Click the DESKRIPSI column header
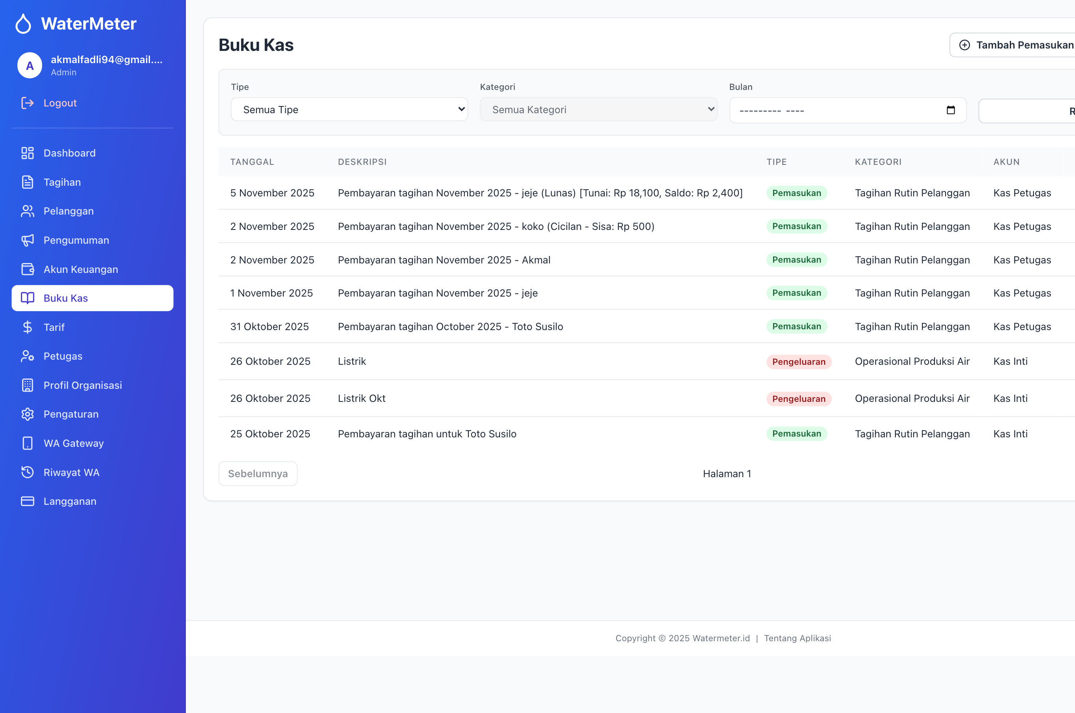The height and width of the screenshot is (713, 1075). tap(362, 161)
